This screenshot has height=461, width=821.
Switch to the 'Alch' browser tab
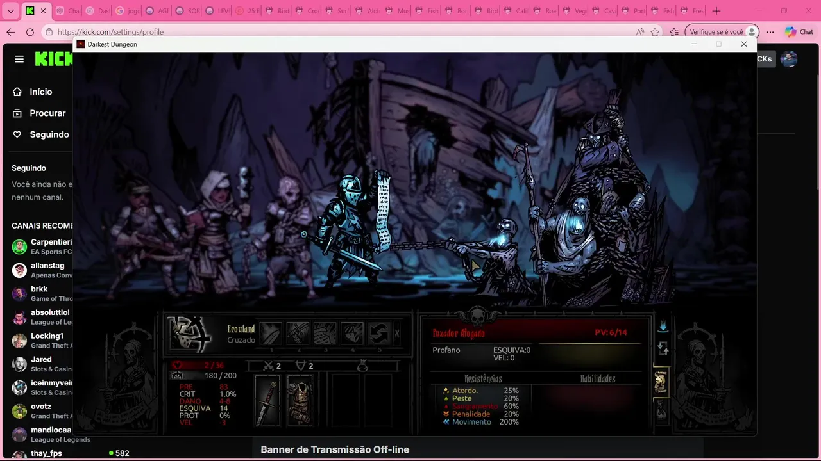(368, 11)
